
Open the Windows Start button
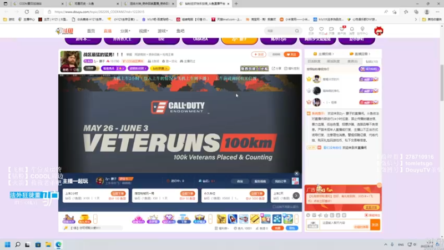click(x=8, y=244)
